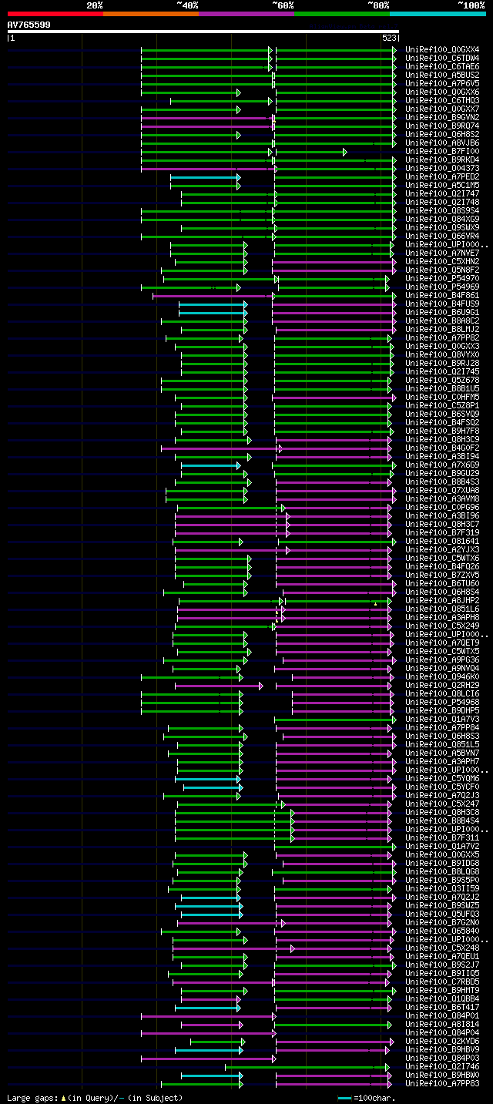Click UniRef100_Q8VYX0 label
This screenshot has width=493, height=1104.
(442, 354)
